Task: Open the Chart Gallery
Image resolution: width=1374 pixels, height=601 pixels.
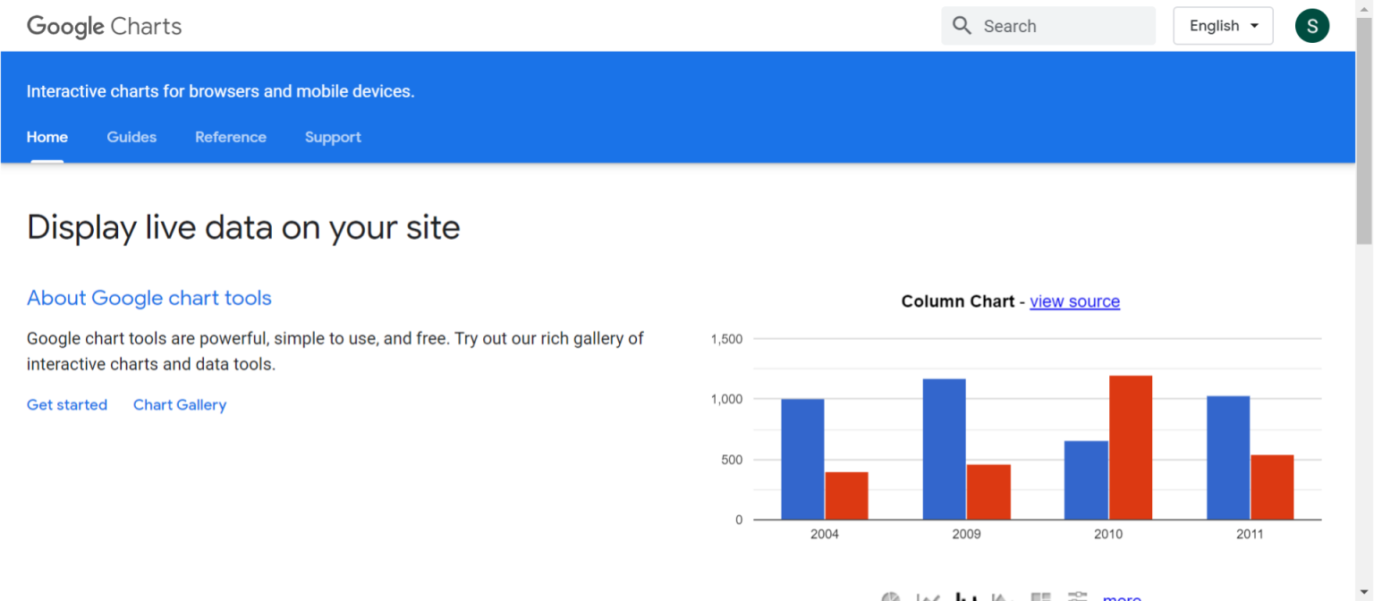Action: (x=179, y=404)
